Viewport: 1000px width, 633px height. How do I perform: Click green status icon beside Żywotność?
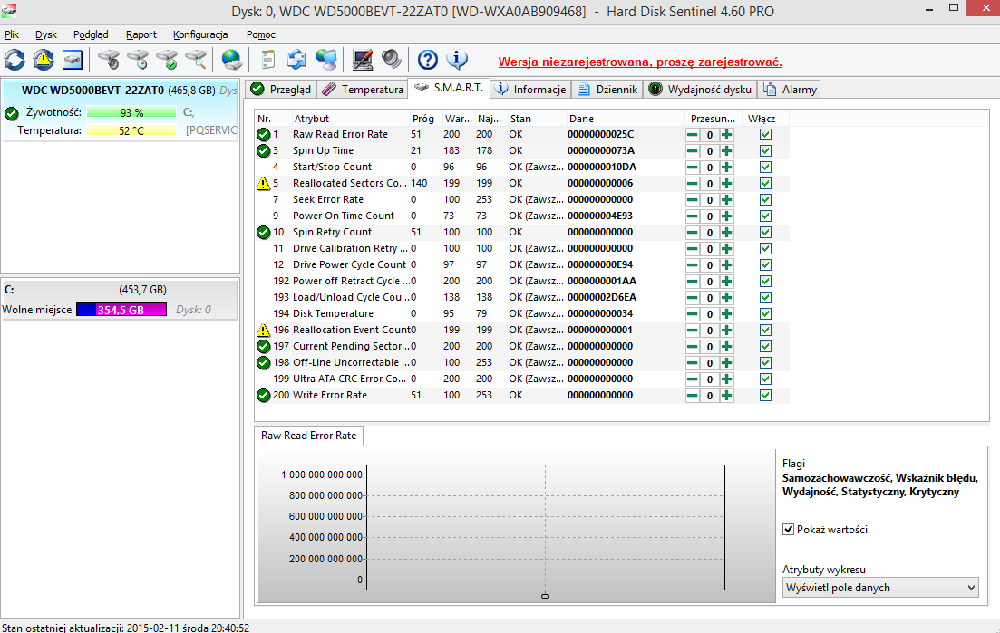[12, 113]
